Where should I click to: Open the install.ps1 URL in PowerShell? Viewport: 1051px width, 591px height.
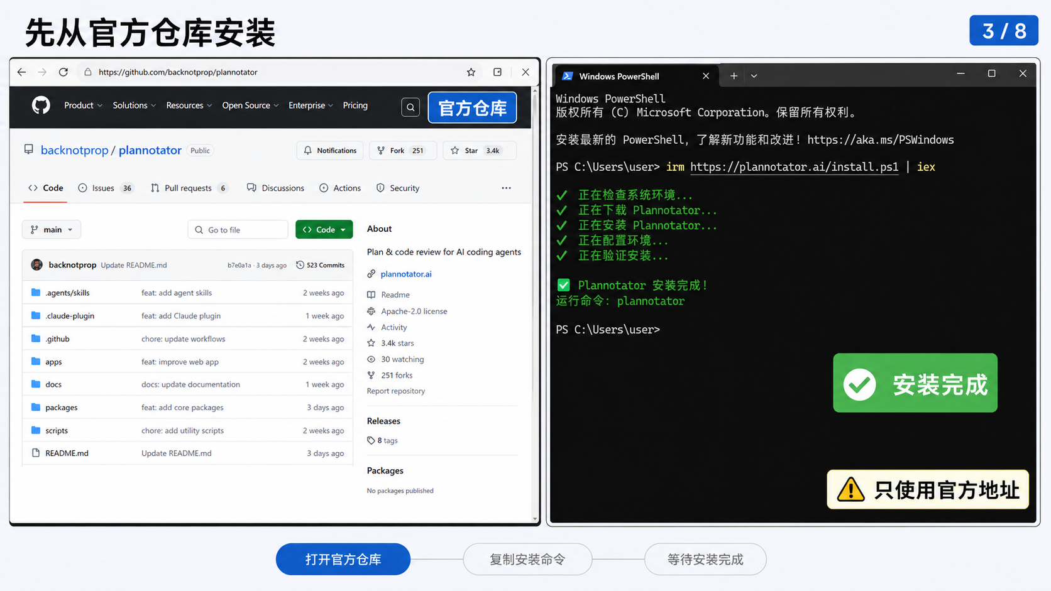[x=795, y=167]
